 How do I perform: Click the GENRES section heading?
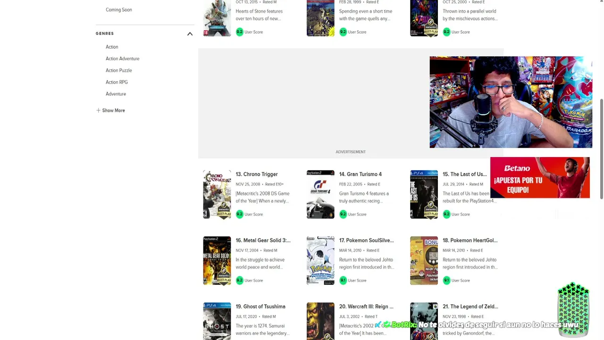[105, 34]
